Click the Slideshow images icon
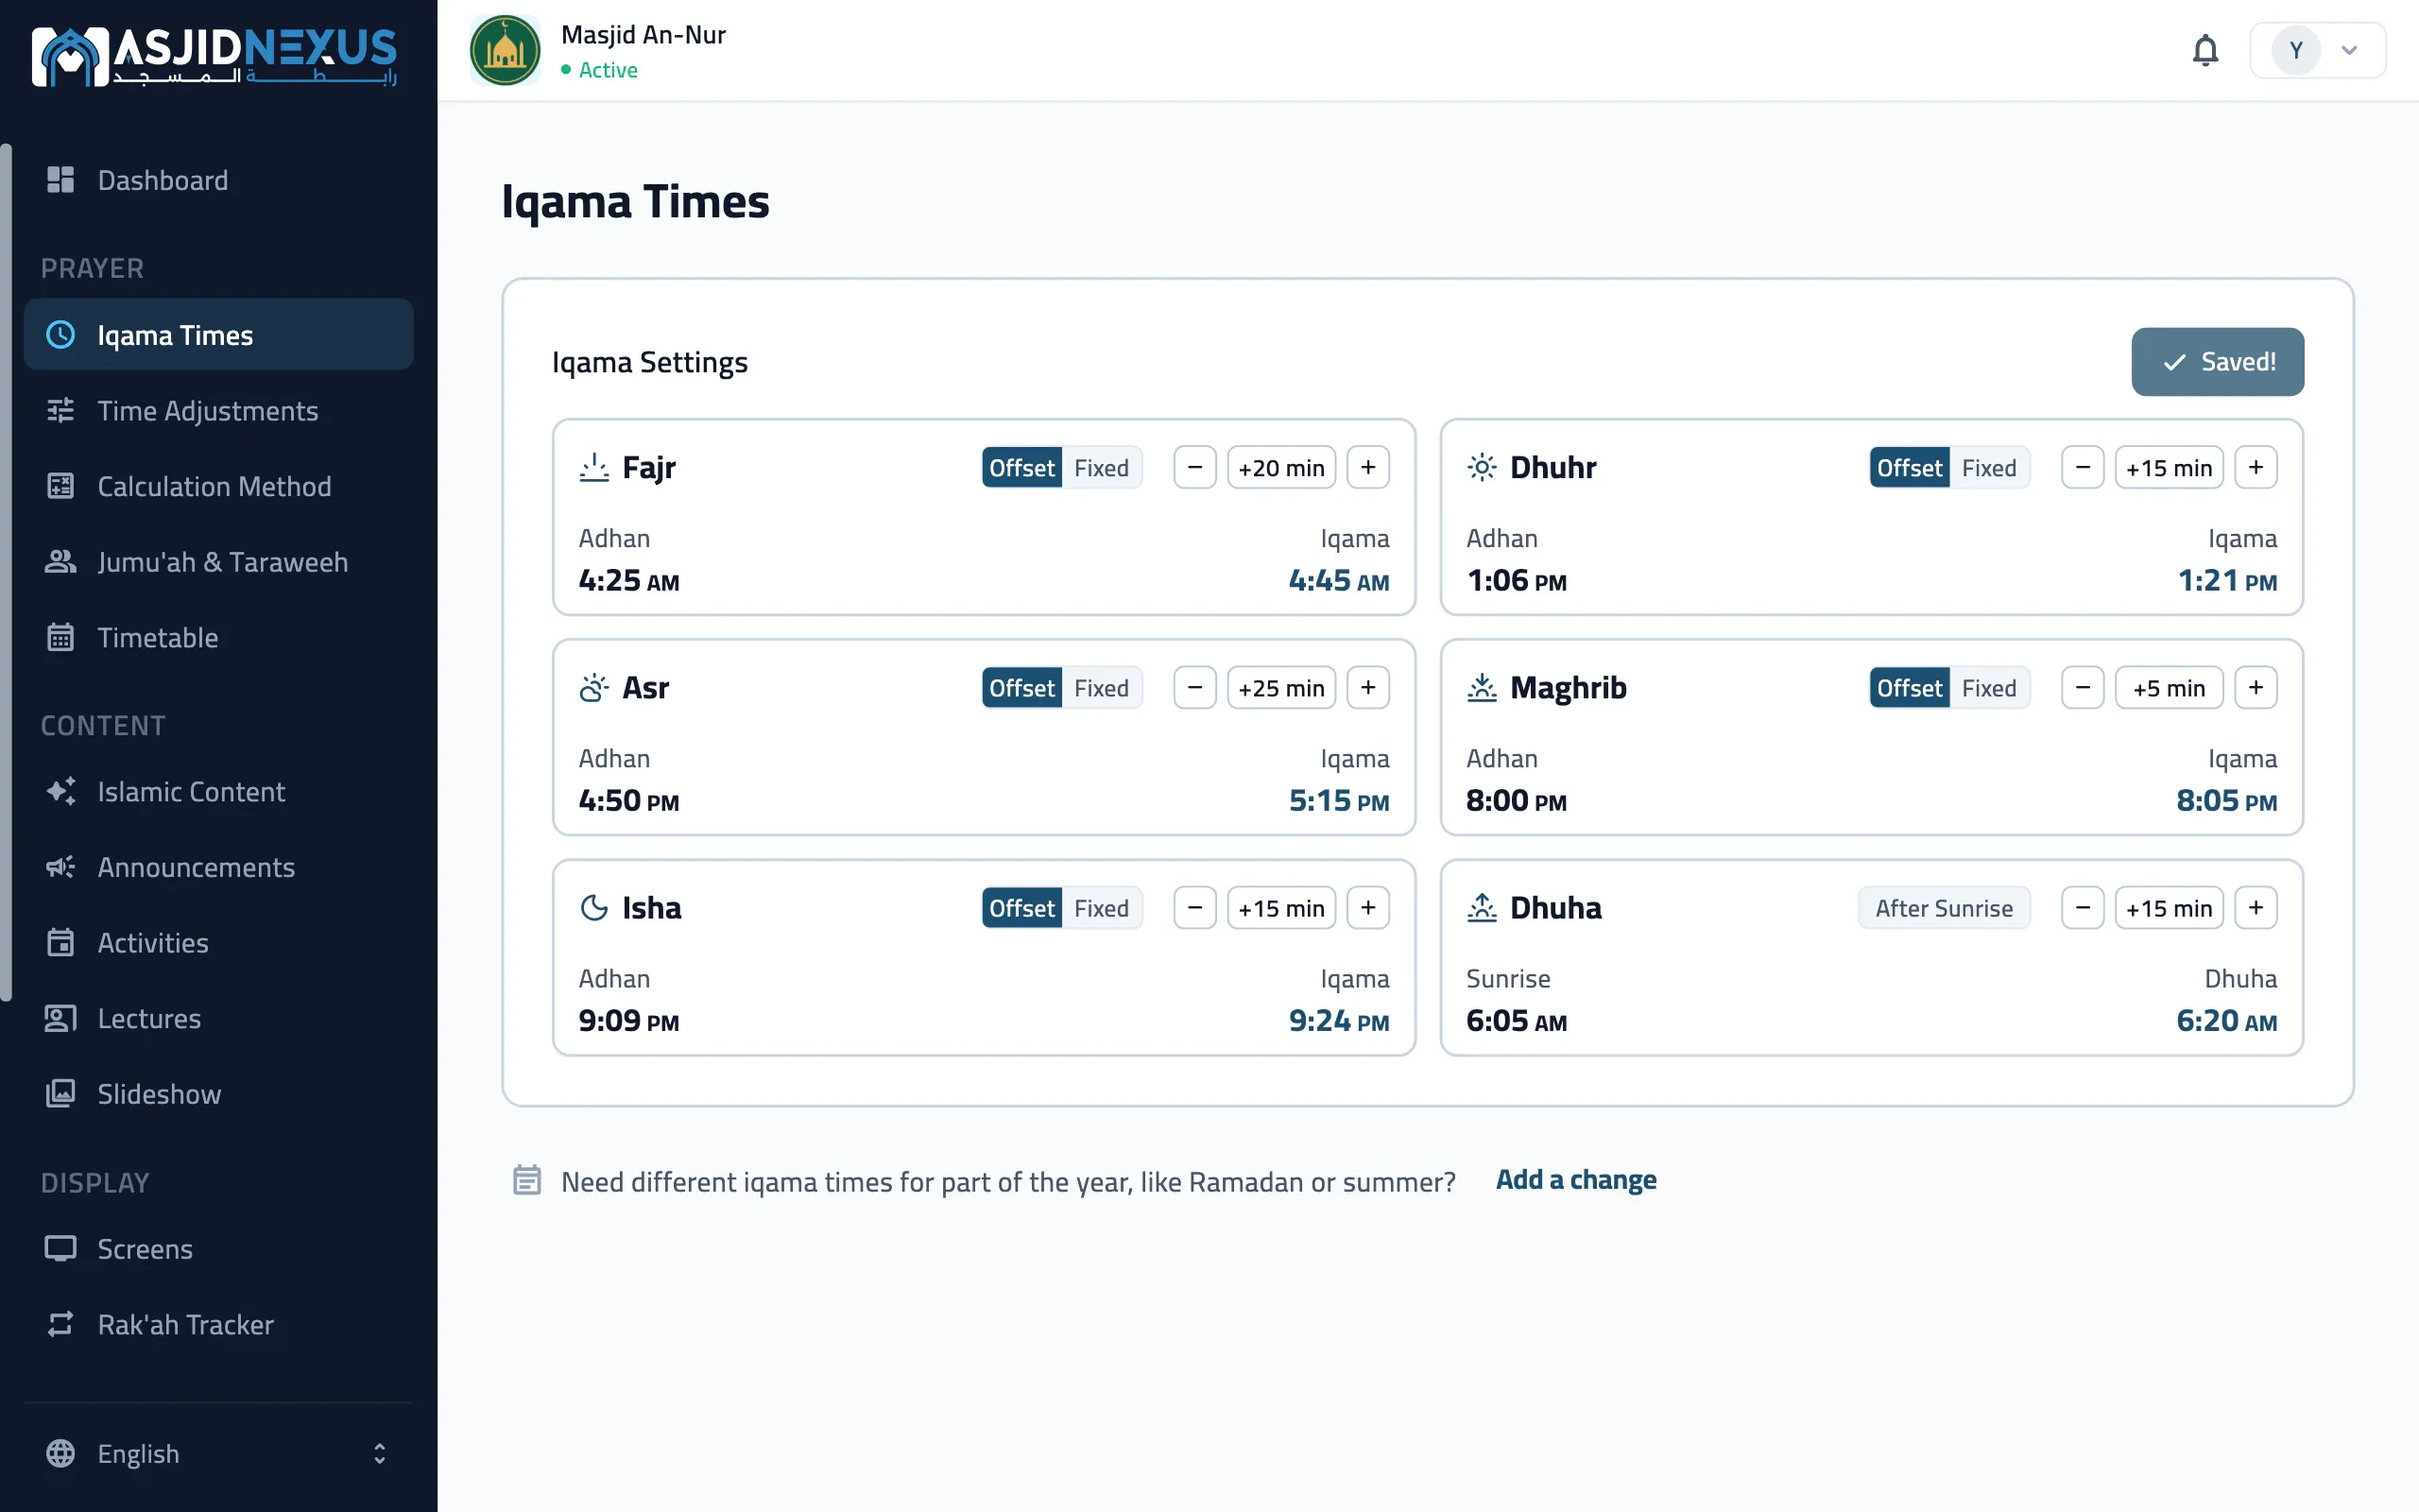The height and width of the screenshot is (1512, 2419). pyautogui.click(x=61, y=1093)
